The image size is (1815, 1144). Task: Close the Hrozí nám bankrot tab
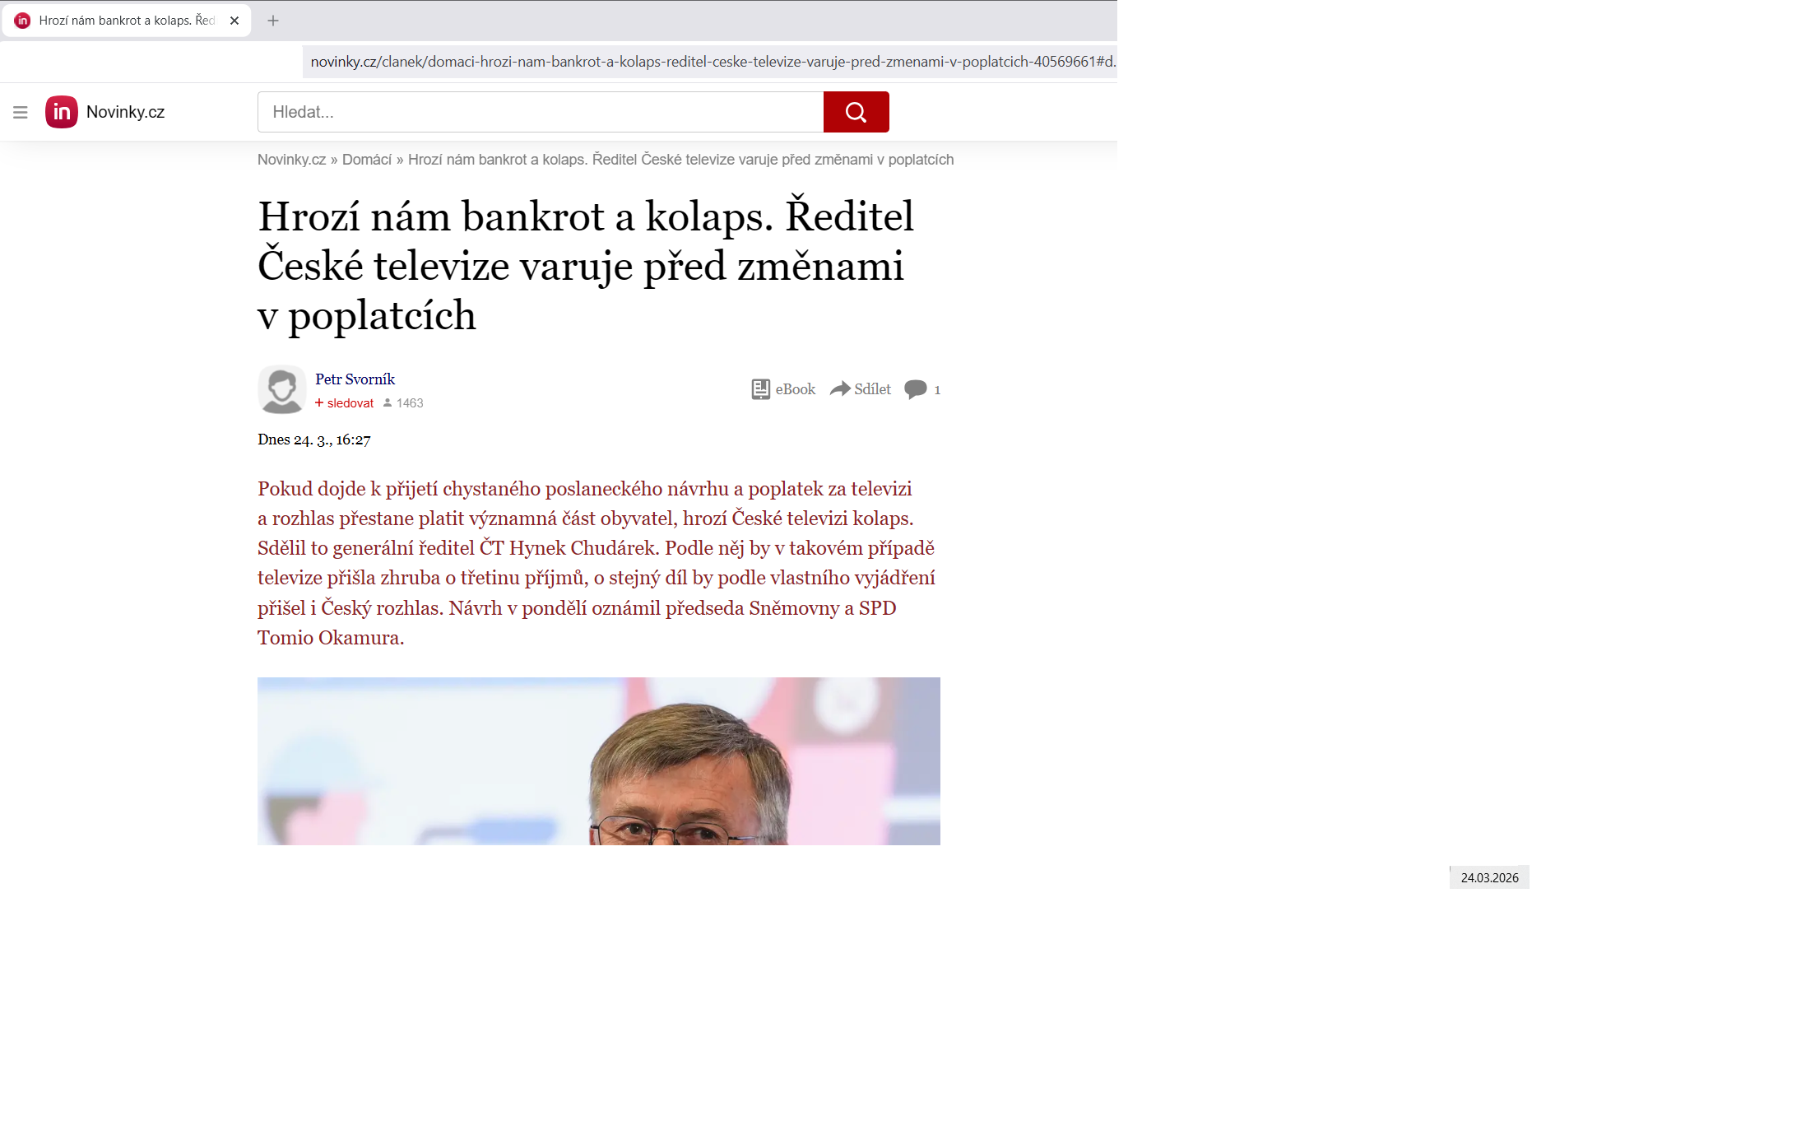(234, 21)
